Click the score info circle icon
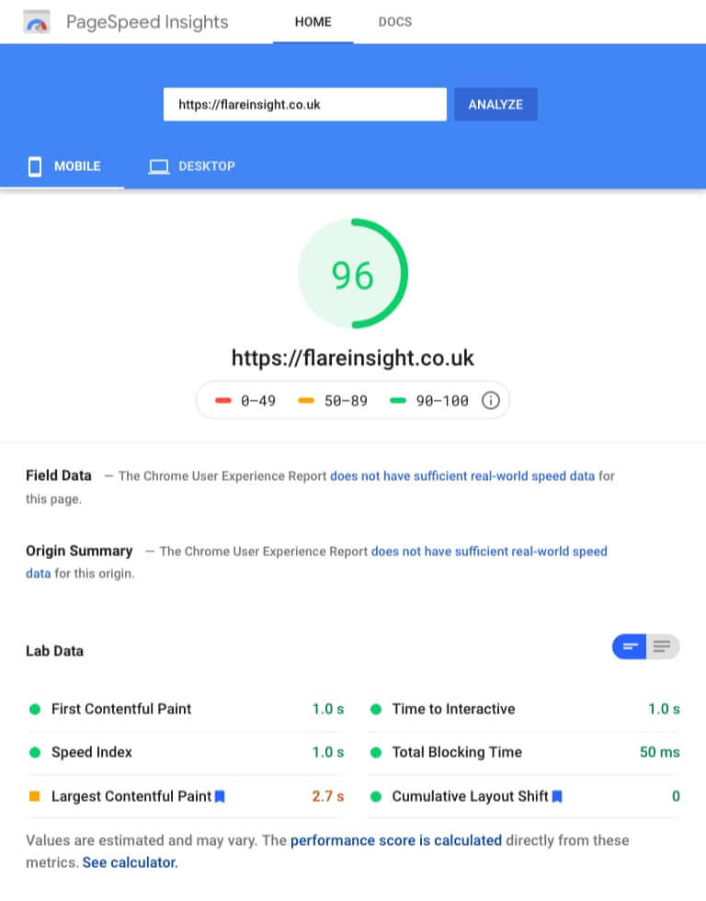 [x=490, y=401]
